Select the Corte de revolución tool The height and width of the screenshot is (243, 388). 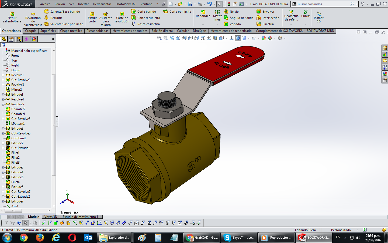click(x=122, y=14)
